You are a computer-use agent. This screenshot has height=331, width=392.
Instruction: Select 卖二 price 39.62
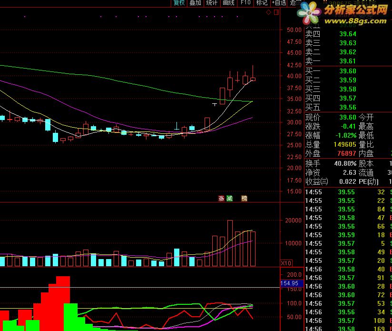(347, 52)
